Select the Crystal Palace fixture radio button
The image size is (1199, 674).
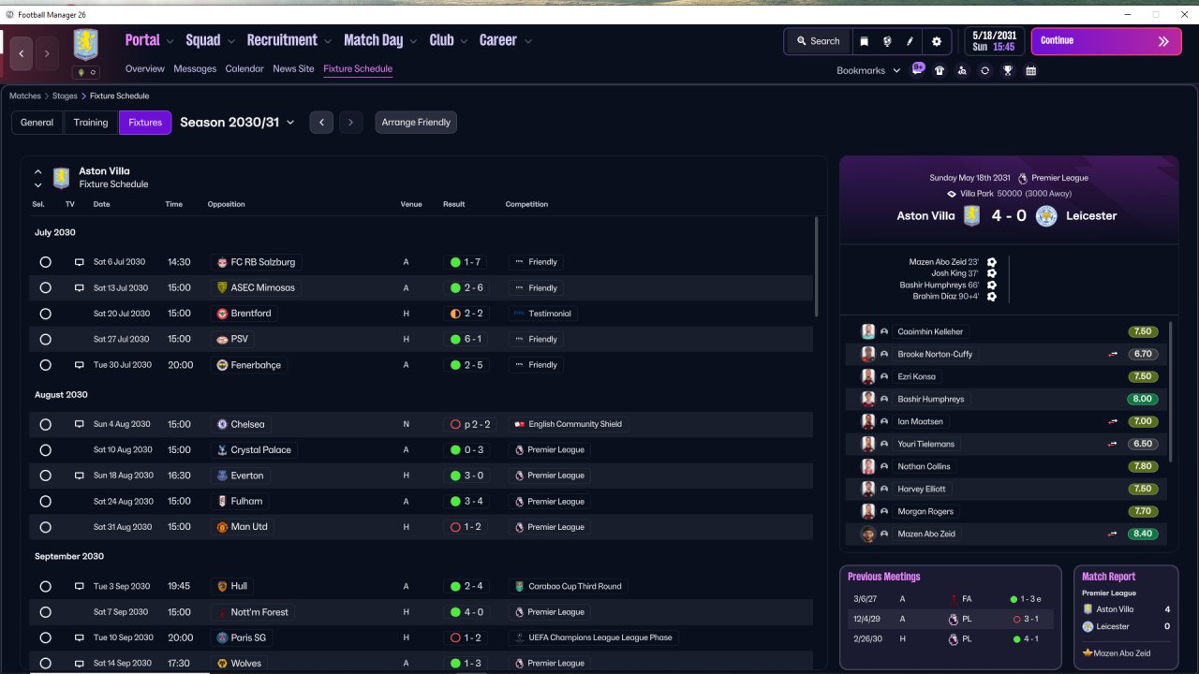tap(45, 450)
